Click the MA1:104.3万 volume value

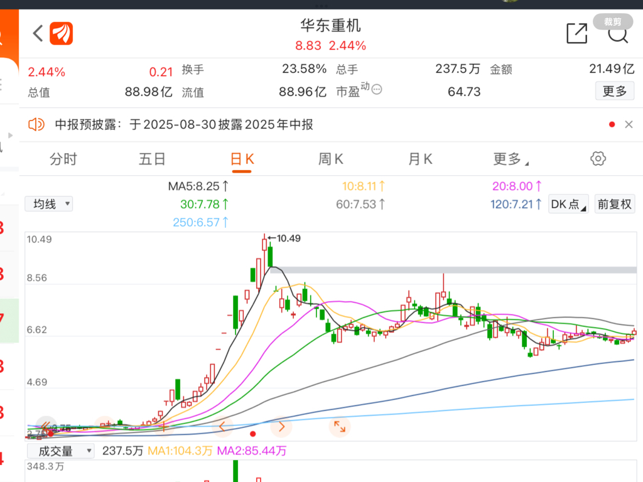180,451
